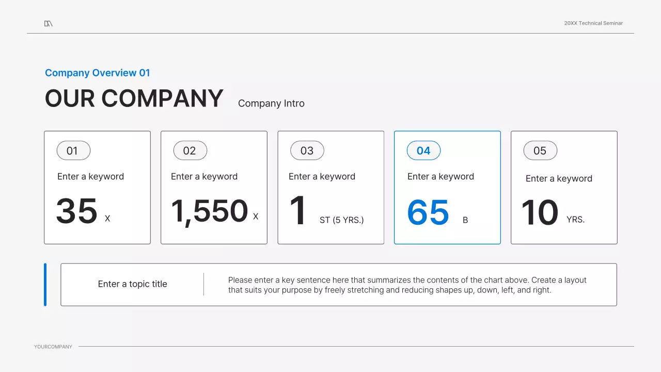Select the 02 number badge

coord(190,150)
